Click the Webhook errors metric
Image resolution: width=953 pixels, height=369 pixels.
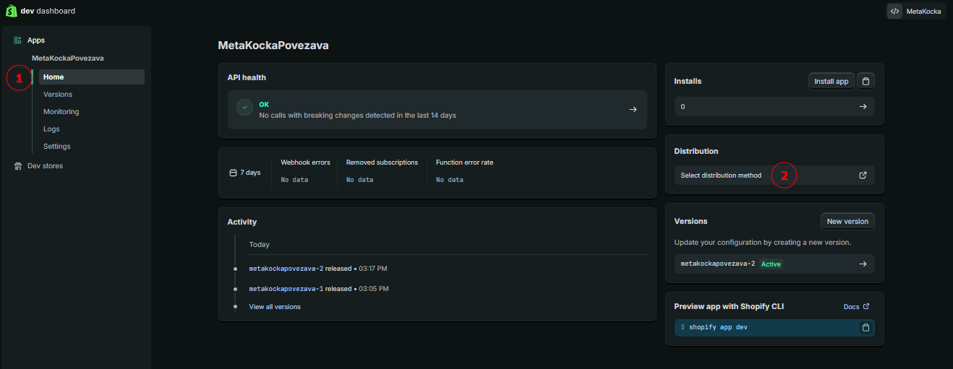[305, 162]
